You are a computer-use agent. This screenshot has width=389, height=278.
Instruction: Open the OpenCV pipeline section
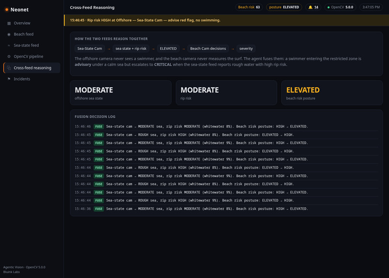(x=32, y=57)
